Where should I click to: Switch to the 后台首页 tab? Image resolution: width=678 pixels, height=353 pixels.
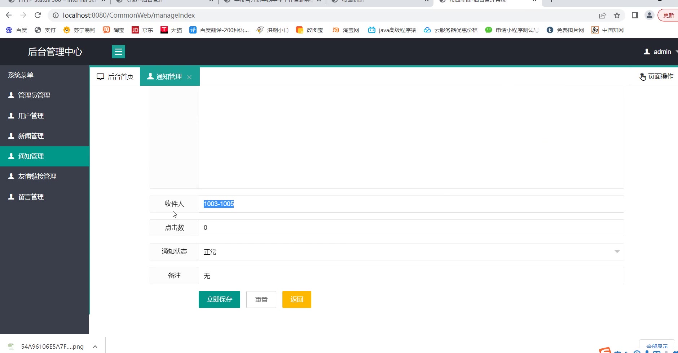[115, 76]
